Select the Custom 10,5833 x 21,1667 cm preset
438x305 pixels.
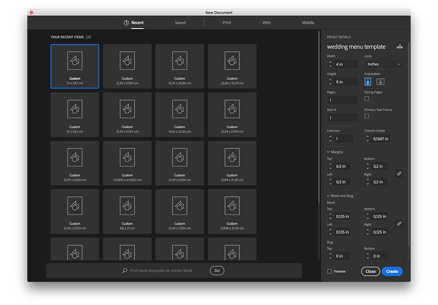pyautogui.click(x=127, y=163)
